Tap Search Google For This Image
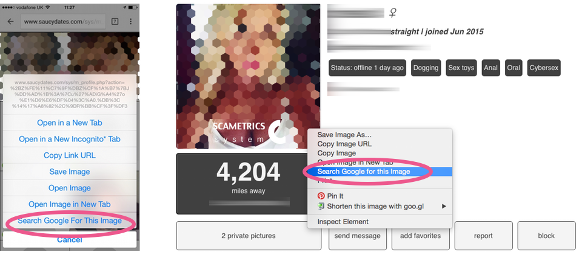This screenshot has width=582, height=255. coord(70,221)
